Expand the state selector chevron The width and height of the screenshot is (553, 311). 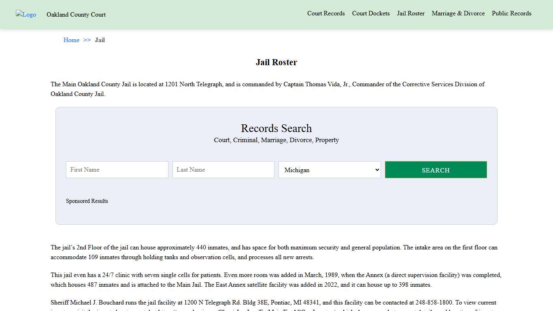[376, 170]
